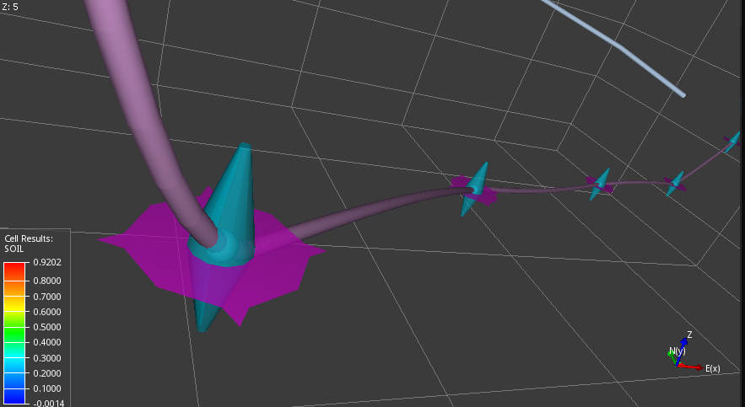Click the Z blue axis arrow
Screen dimensions: 745x407
click(x=681, y=350)
